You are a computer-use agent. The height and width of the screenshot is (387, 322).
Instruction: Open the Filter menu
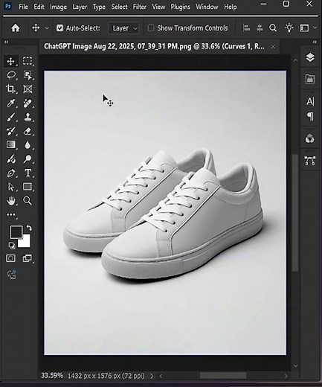pyautogui.click(x=140, y=7)
